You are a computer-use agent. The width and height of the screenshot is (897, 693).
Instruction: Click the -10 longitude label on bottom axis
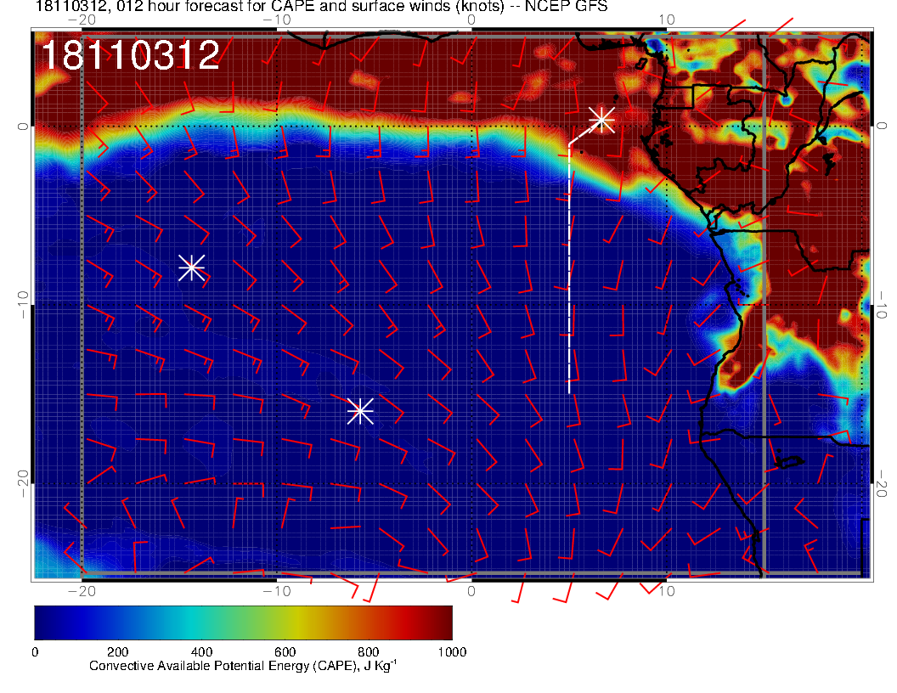click(276, 591)
